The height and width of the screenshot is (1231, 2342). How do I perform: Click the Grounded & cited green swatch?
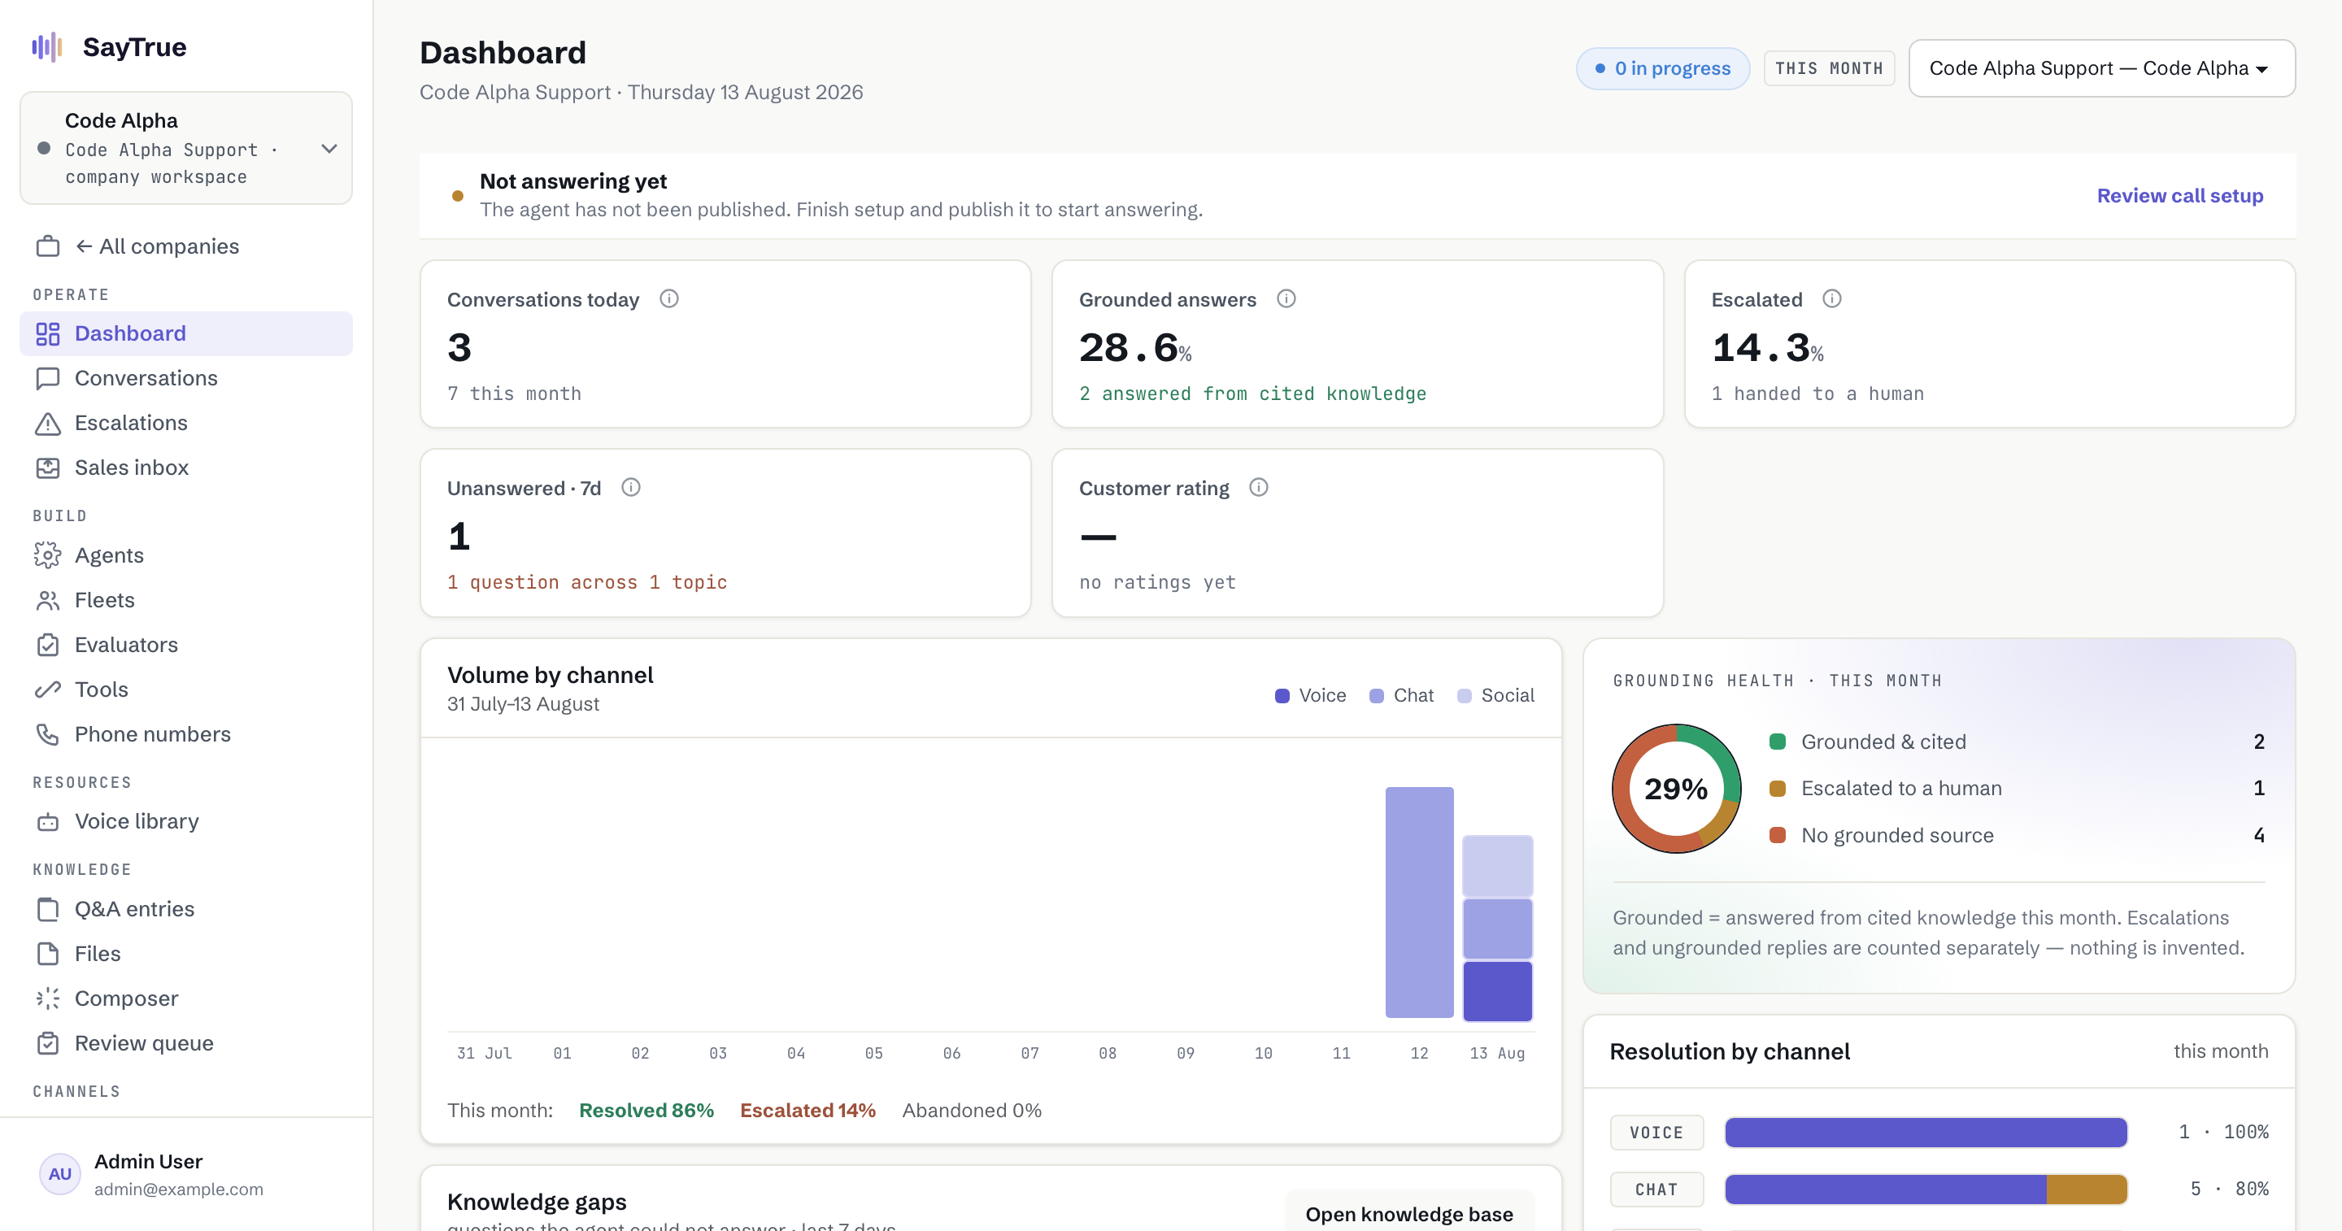point(1778,741)
